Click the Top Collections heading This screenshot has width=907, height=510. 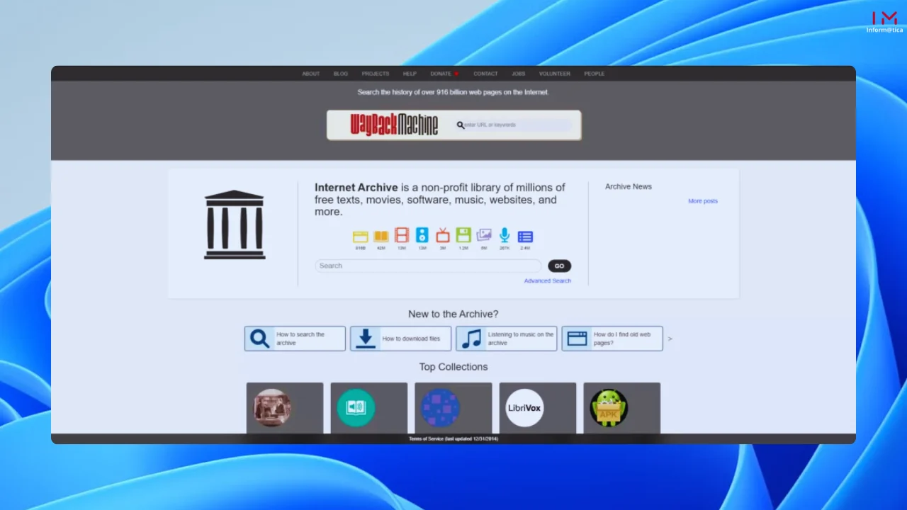coord(453,367)
